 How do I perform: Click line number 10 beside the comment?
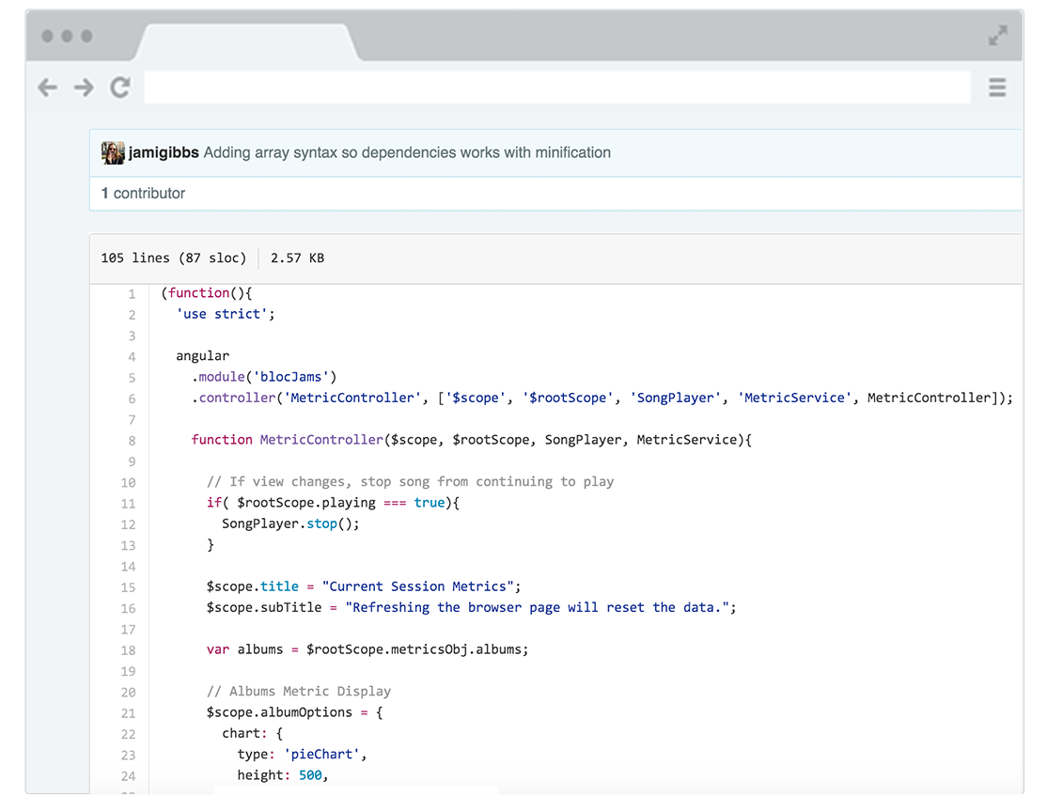point(128,482)
